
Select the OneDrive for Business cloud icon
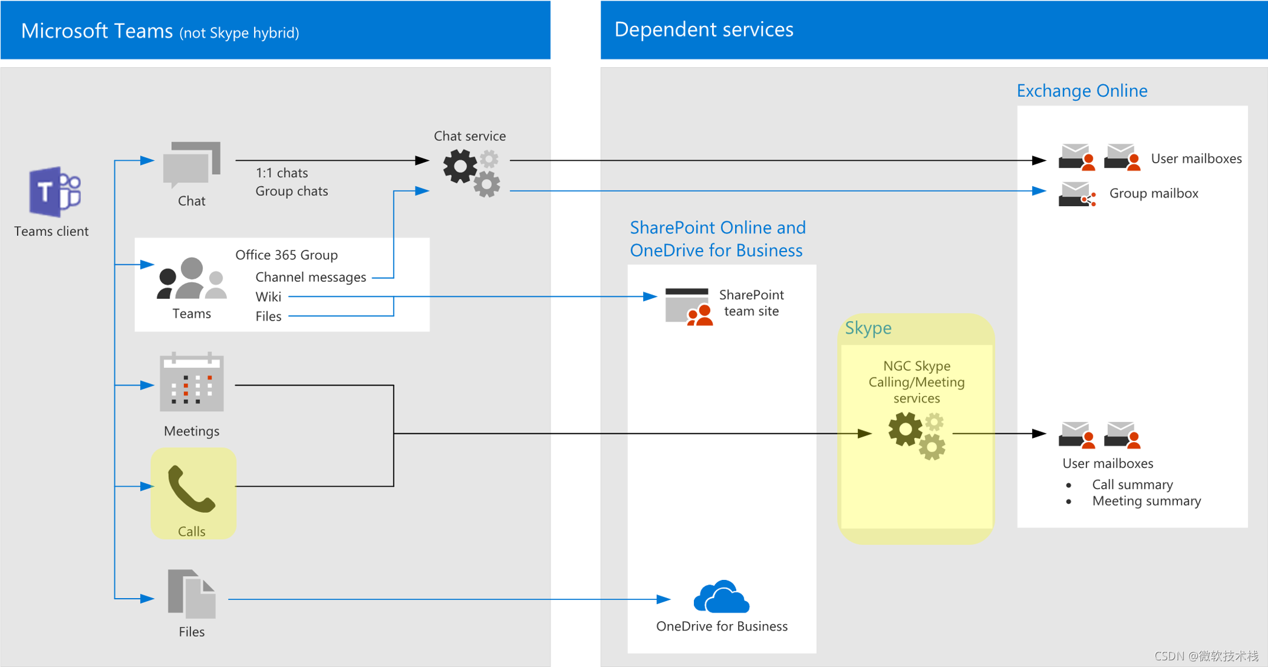(721, 596)
